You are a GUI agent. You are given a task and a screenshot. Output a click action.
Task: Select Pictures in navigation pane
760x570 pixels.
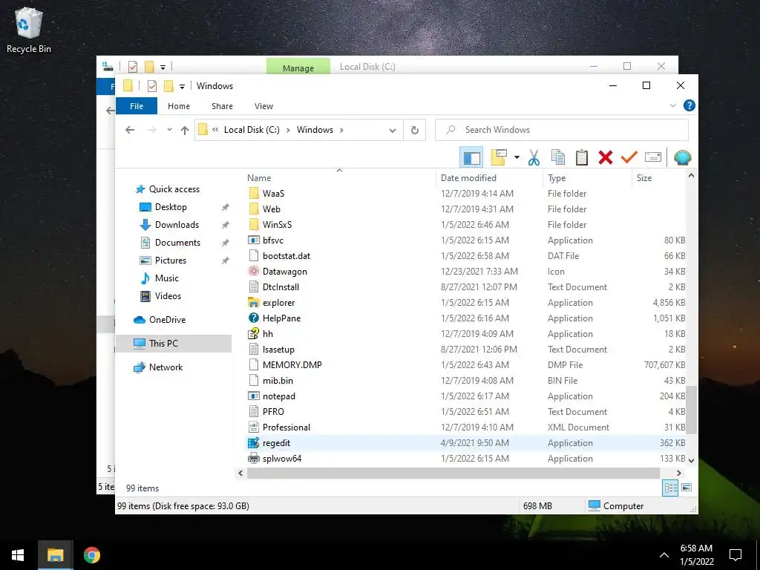tap(170, 261)
